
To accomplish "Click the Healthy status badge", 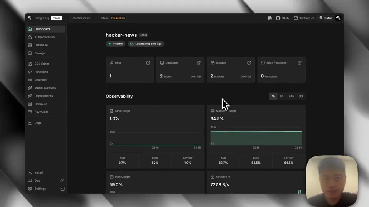I will tap(116, 44).
